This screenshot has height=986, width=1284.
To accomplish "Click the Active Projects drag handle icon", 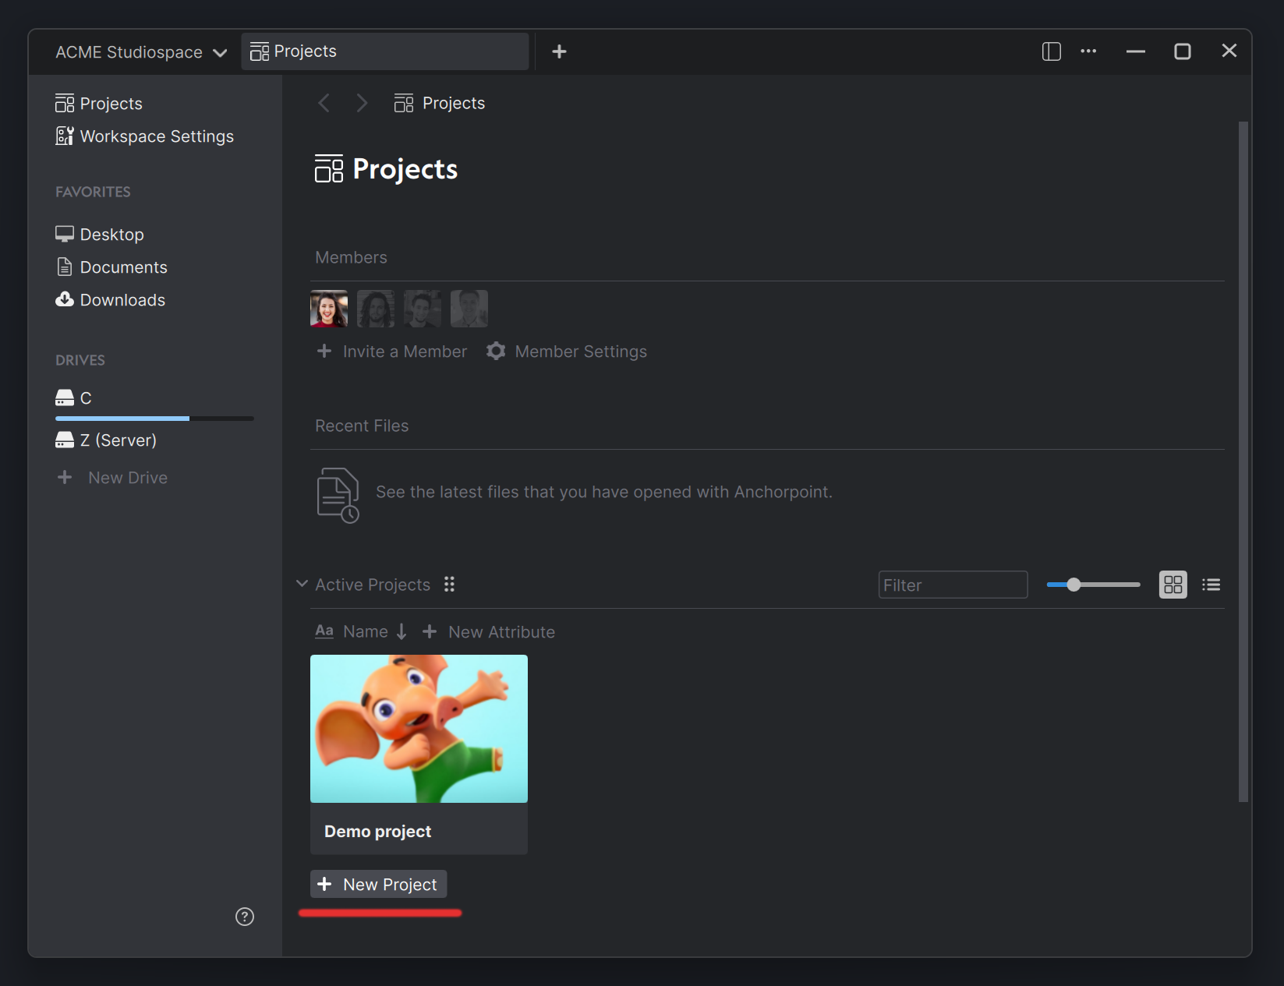I will point(449,584).
